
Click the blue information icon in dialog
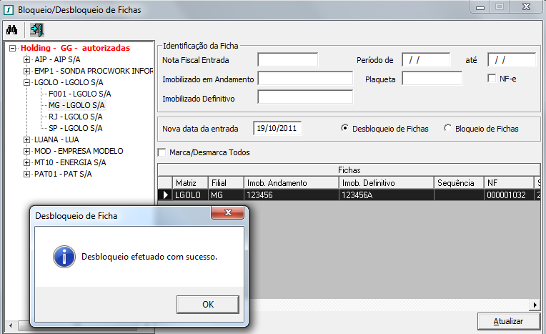pos(64,257)
